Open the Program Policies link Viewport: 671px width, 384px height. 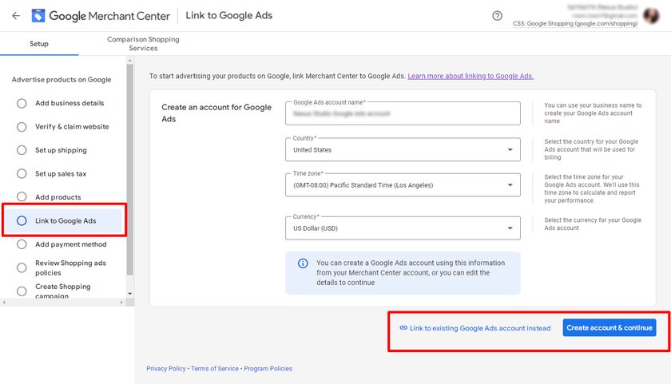pos(268,369)
